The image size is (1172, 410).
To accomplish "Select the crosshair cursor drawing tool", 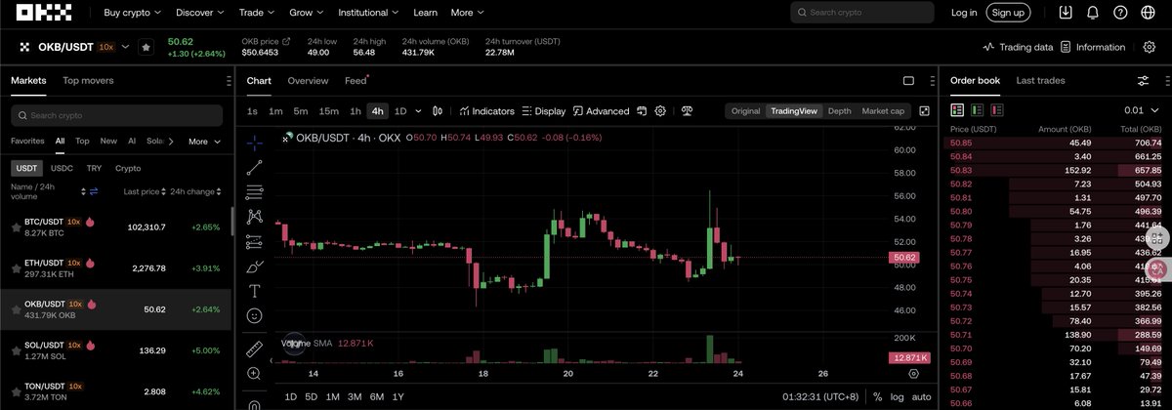I will (x=255, y=142).
